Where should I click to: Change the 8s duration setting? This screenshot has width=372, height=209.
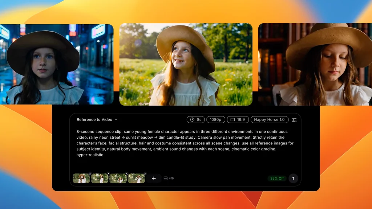[x=195, y=120]
